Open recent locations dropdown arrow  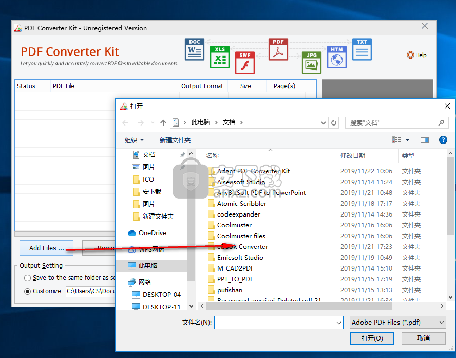point(153,123)
